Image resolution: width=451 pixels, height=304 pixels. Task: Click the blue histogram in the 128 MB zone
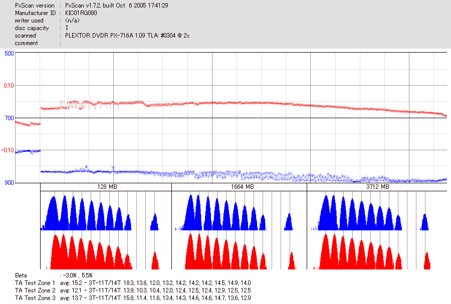tap(100, 213)
